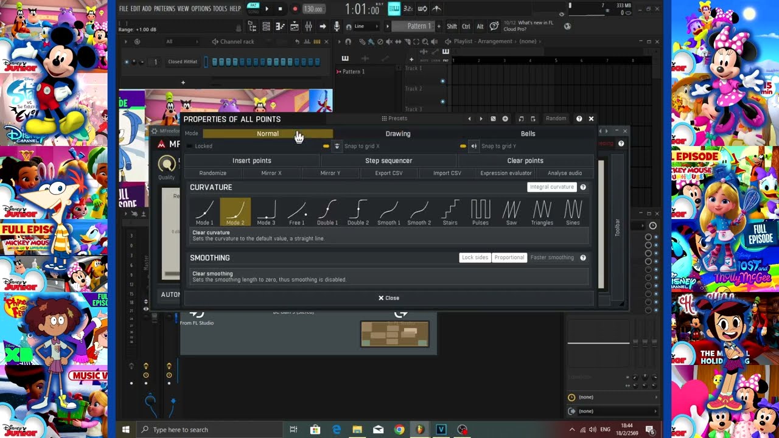Toggle PAT/SONG mode switch
Screen dimensions: 779x438
pos(253,8)
